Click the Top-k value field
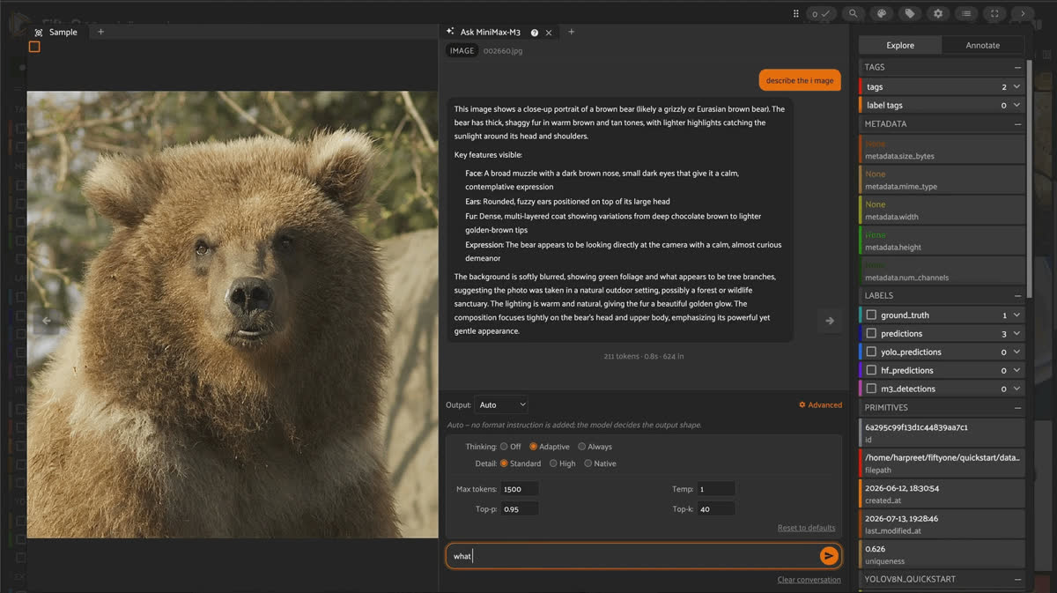 coord(716,509)
